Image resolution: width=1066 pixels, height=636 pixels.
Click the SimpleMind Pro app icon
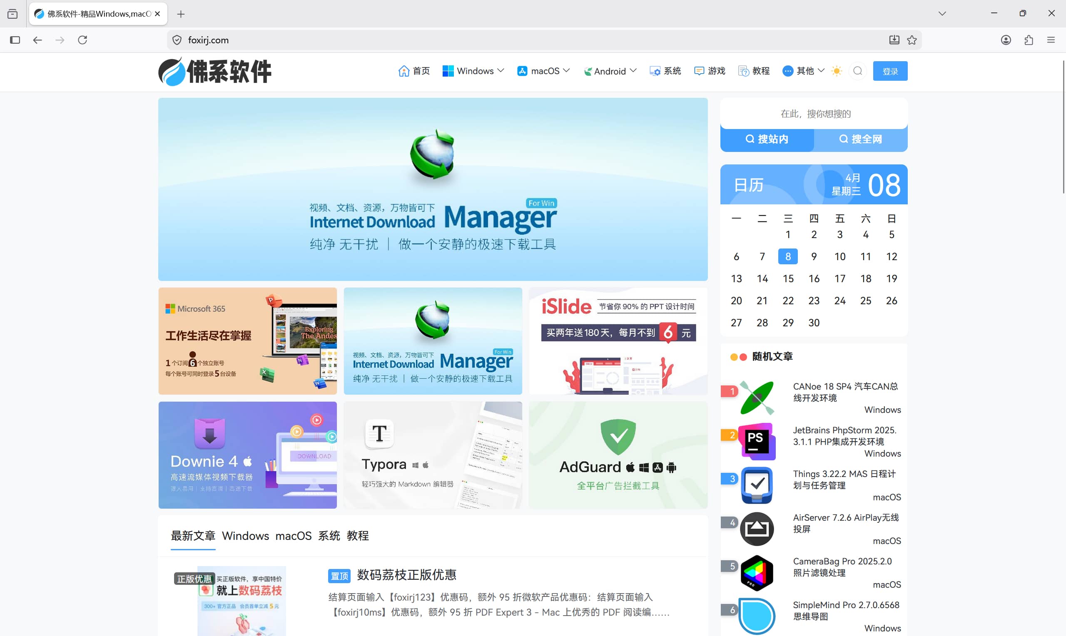[757, 616]
